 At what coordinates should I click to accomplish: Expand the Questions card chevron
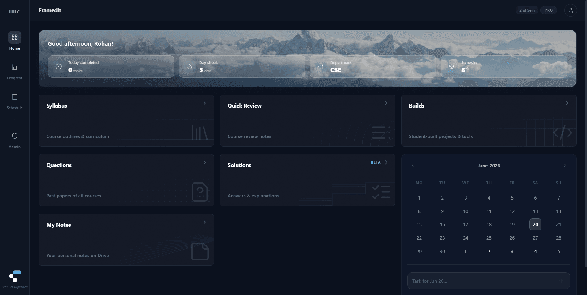click(205, 162)
